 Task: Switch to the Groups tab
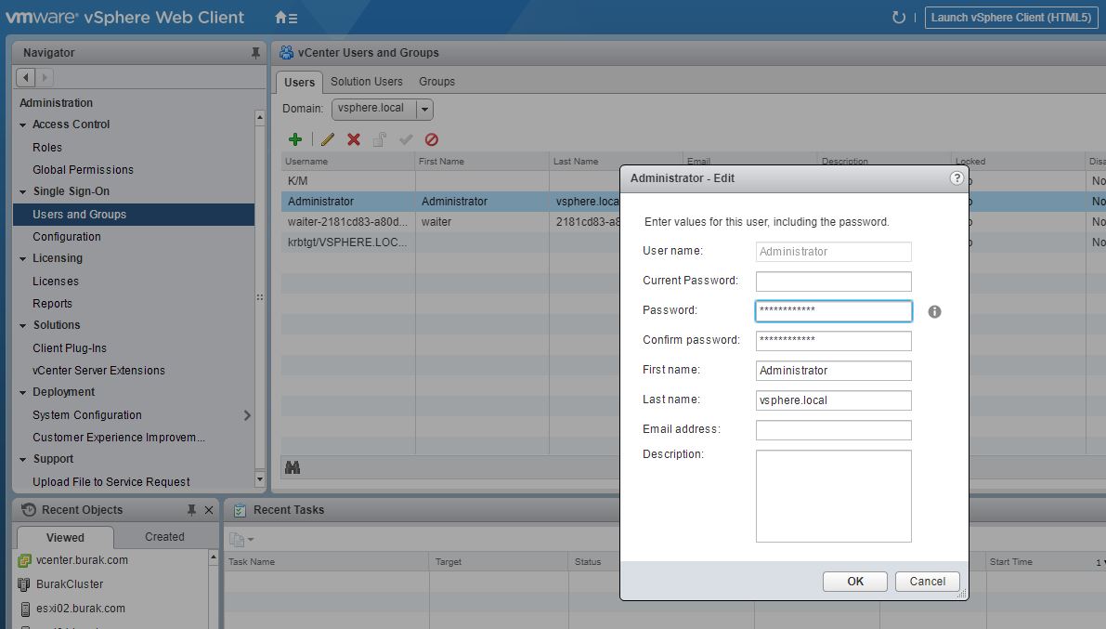[436, 82]
